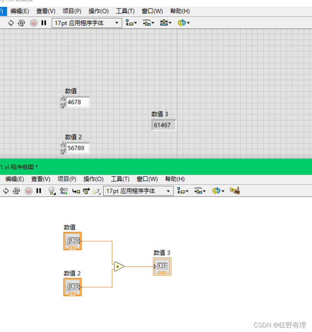
Task: Open 编辑(E) menu in front panel window
Action: (20, 11)
